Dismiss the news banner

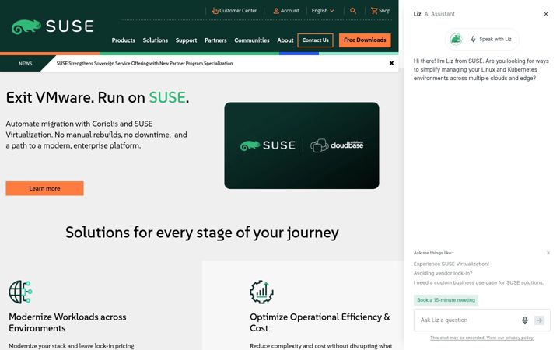tap(391, 63)
